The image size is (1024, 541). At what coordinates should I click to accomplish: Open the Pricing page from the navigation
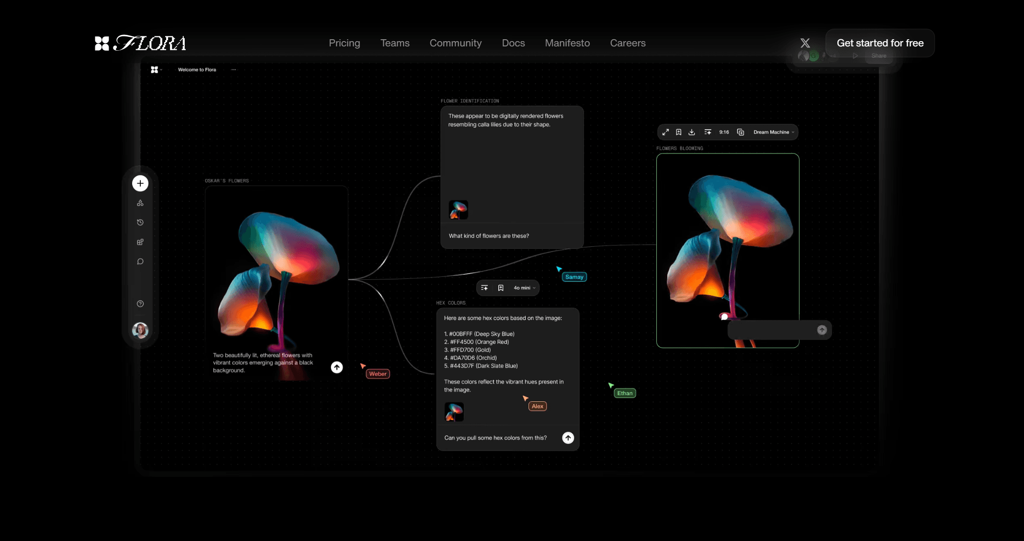pyautogui.click(x=344, y=43)
